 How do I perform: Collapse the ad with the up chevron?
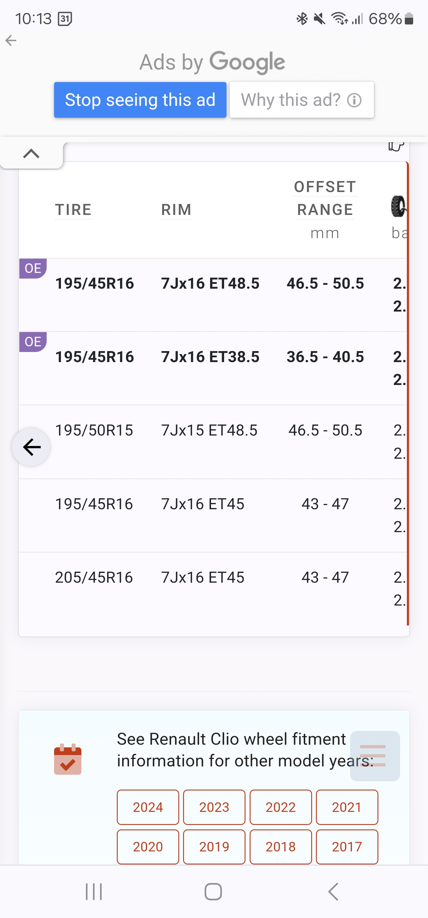click(x=32, y=154)
